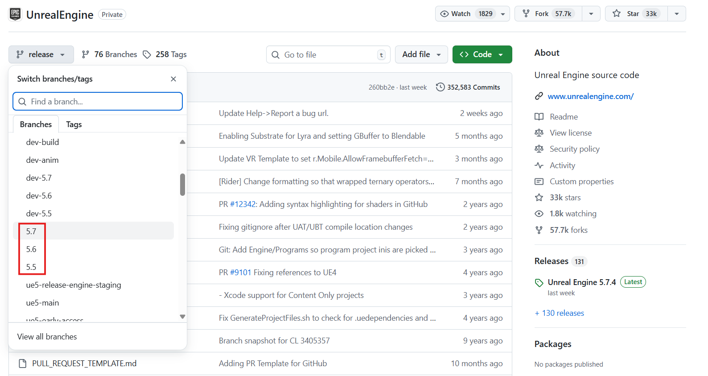Image resolution: width=708 pixels, height=376 pixels.
Task: Open the Security policy link
Action: pyautogui.click(x=575, y=149)
